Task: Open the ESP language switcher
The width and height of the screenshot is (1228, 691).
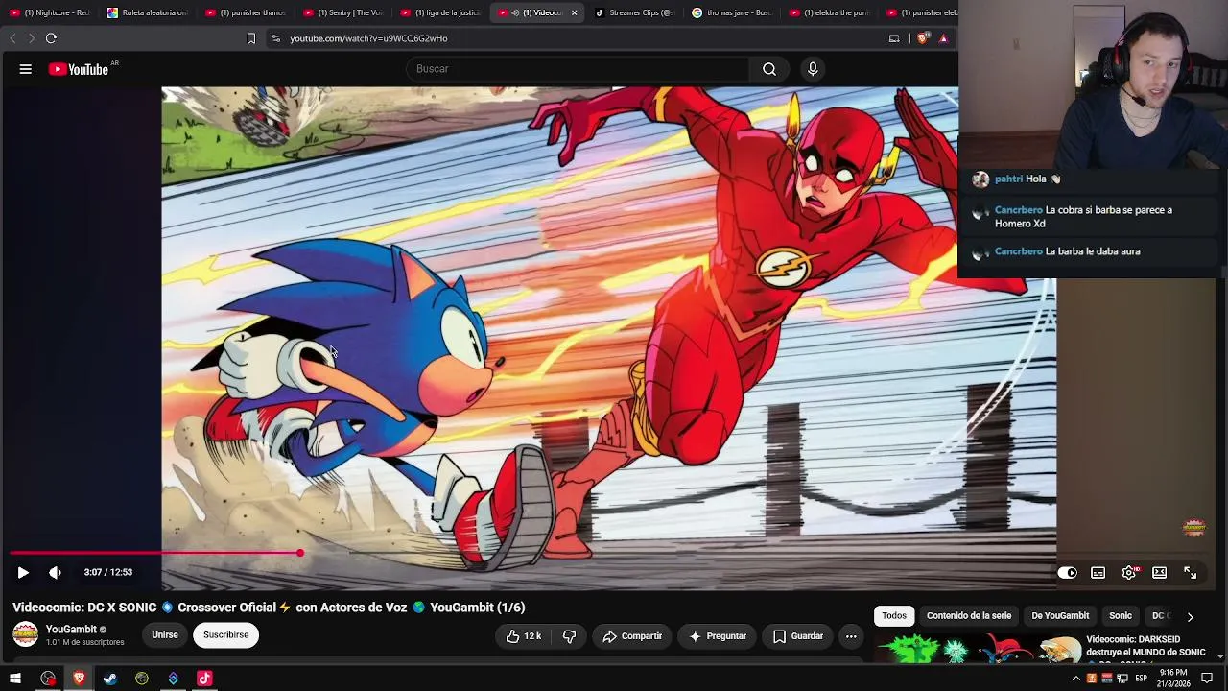Action: pyautogui.click(x=1142, y=679)
